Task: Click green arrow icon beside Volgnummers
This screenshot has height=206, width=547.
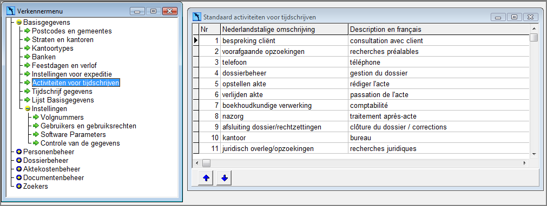Action: [x=36, y=117]
